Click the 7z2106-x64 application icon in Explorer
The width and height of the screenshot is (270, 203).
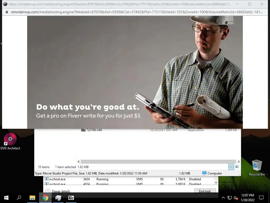coord(83,130)
